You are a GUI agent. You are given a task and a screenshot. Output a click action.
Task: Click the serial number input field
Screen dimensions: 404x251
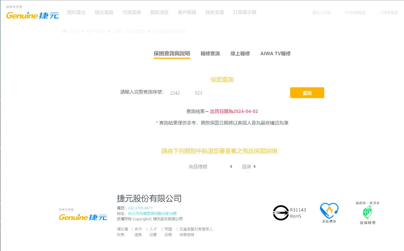click(x=226, y=93)
